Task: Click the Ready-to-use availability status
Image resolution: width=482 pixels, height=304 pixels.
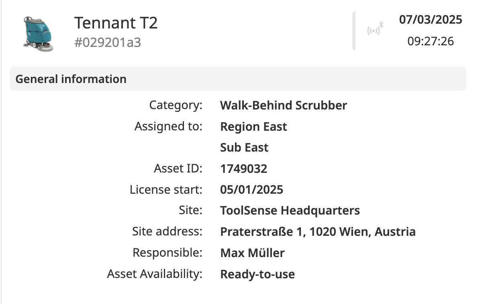Action: 257,274
